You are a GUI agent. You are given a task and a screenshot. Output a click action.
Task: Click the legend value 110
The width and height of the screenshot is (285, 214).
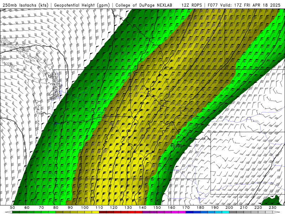pyautogui.click(x=99, y=208)
